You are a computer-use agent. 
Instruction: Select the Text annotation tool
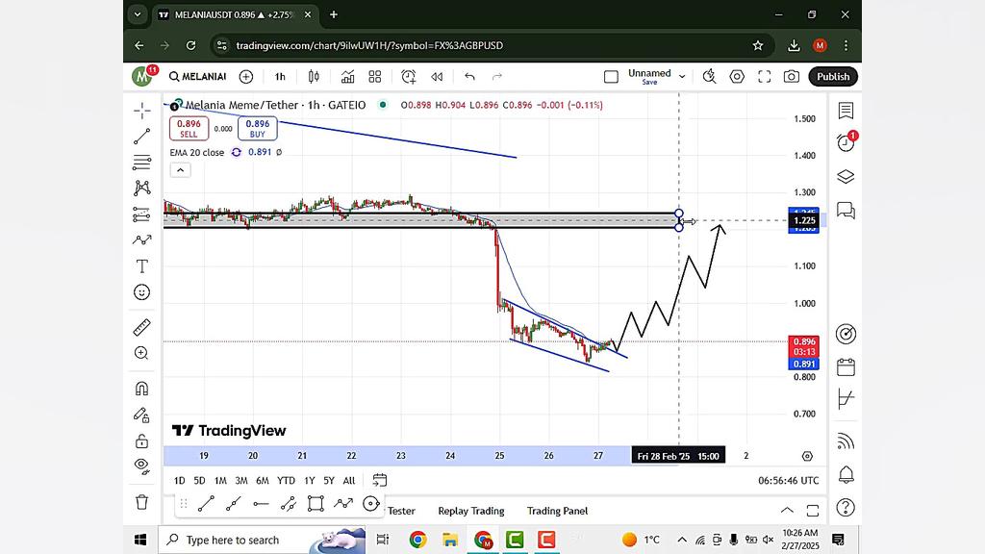click(142, 265)
